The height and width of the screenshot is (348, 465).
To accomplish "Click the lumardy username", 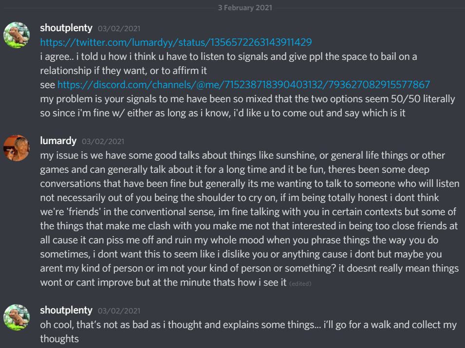I will 58,141.
